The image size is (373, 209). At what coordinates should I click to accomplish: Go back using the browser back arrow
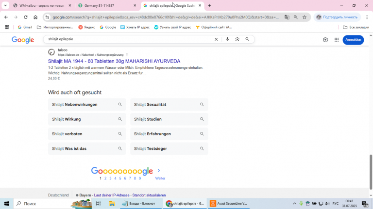coord(6,17)
